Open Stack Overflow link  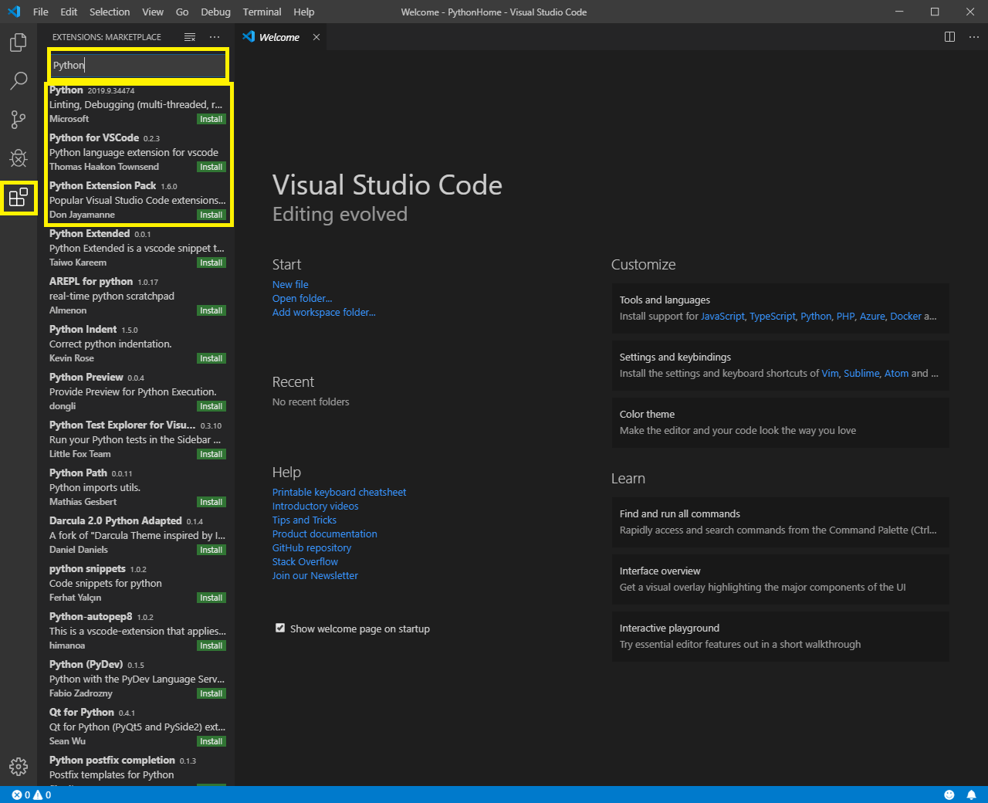pos(305,561)
